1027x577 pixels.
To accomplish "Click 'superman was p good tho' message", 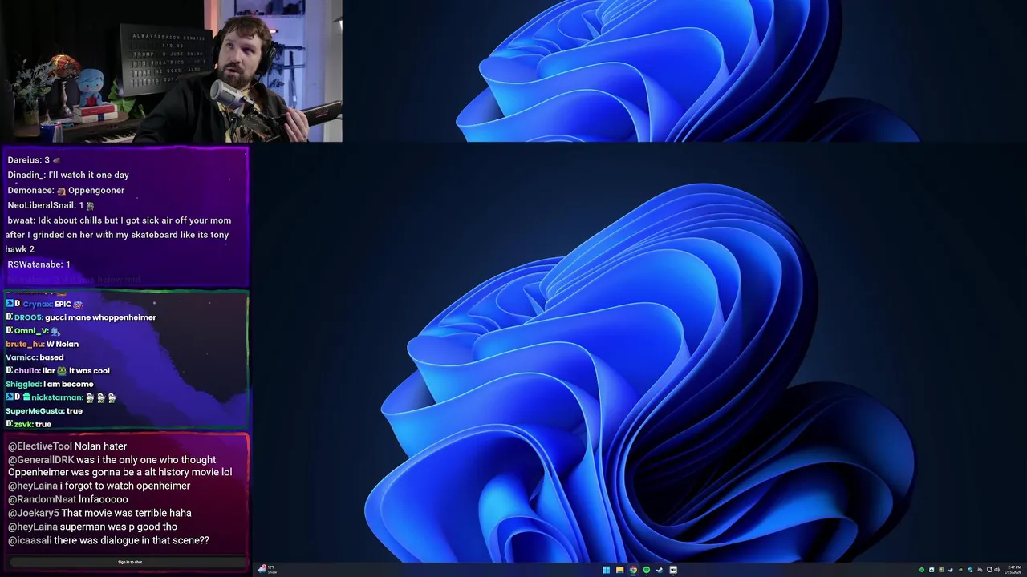I will (x=119, y=527).
